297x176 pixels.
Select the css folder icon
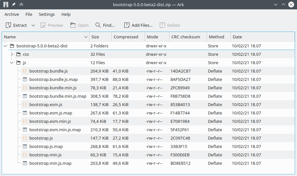click(18, 54)
